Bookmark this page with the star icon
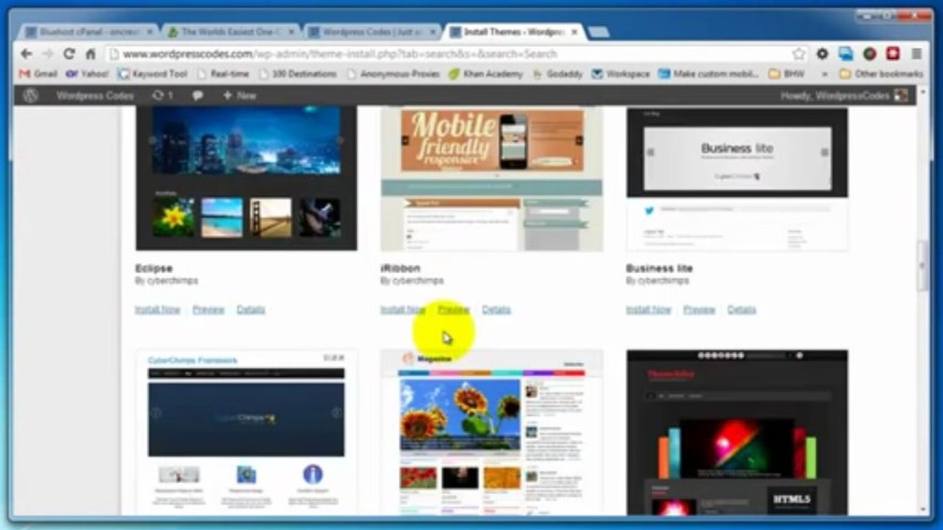This screenshot has width=943, height=530. (x=798, y=54)
